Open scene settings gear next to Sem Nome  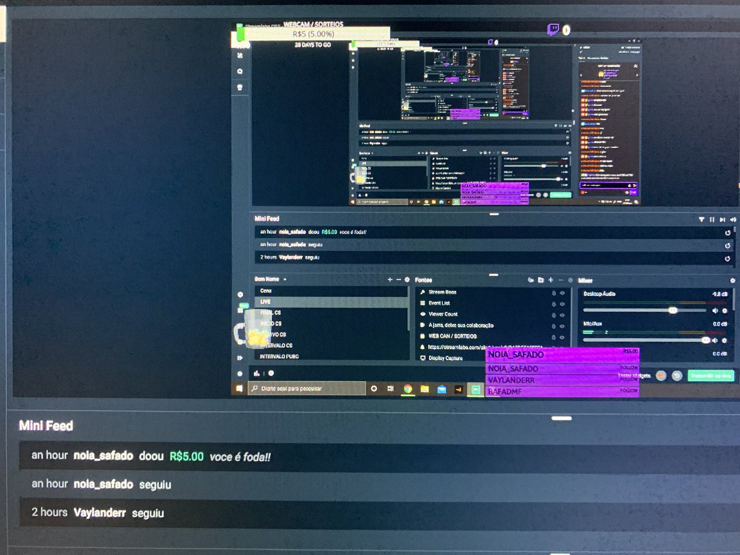click(x=407, y=279)
